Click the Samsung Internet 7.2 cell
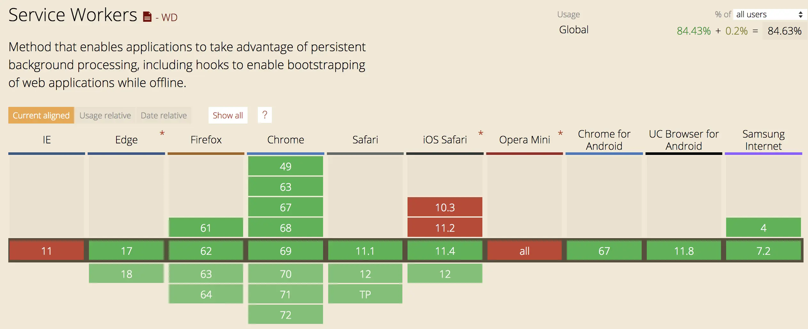The image size is (808, 329). 764,251
